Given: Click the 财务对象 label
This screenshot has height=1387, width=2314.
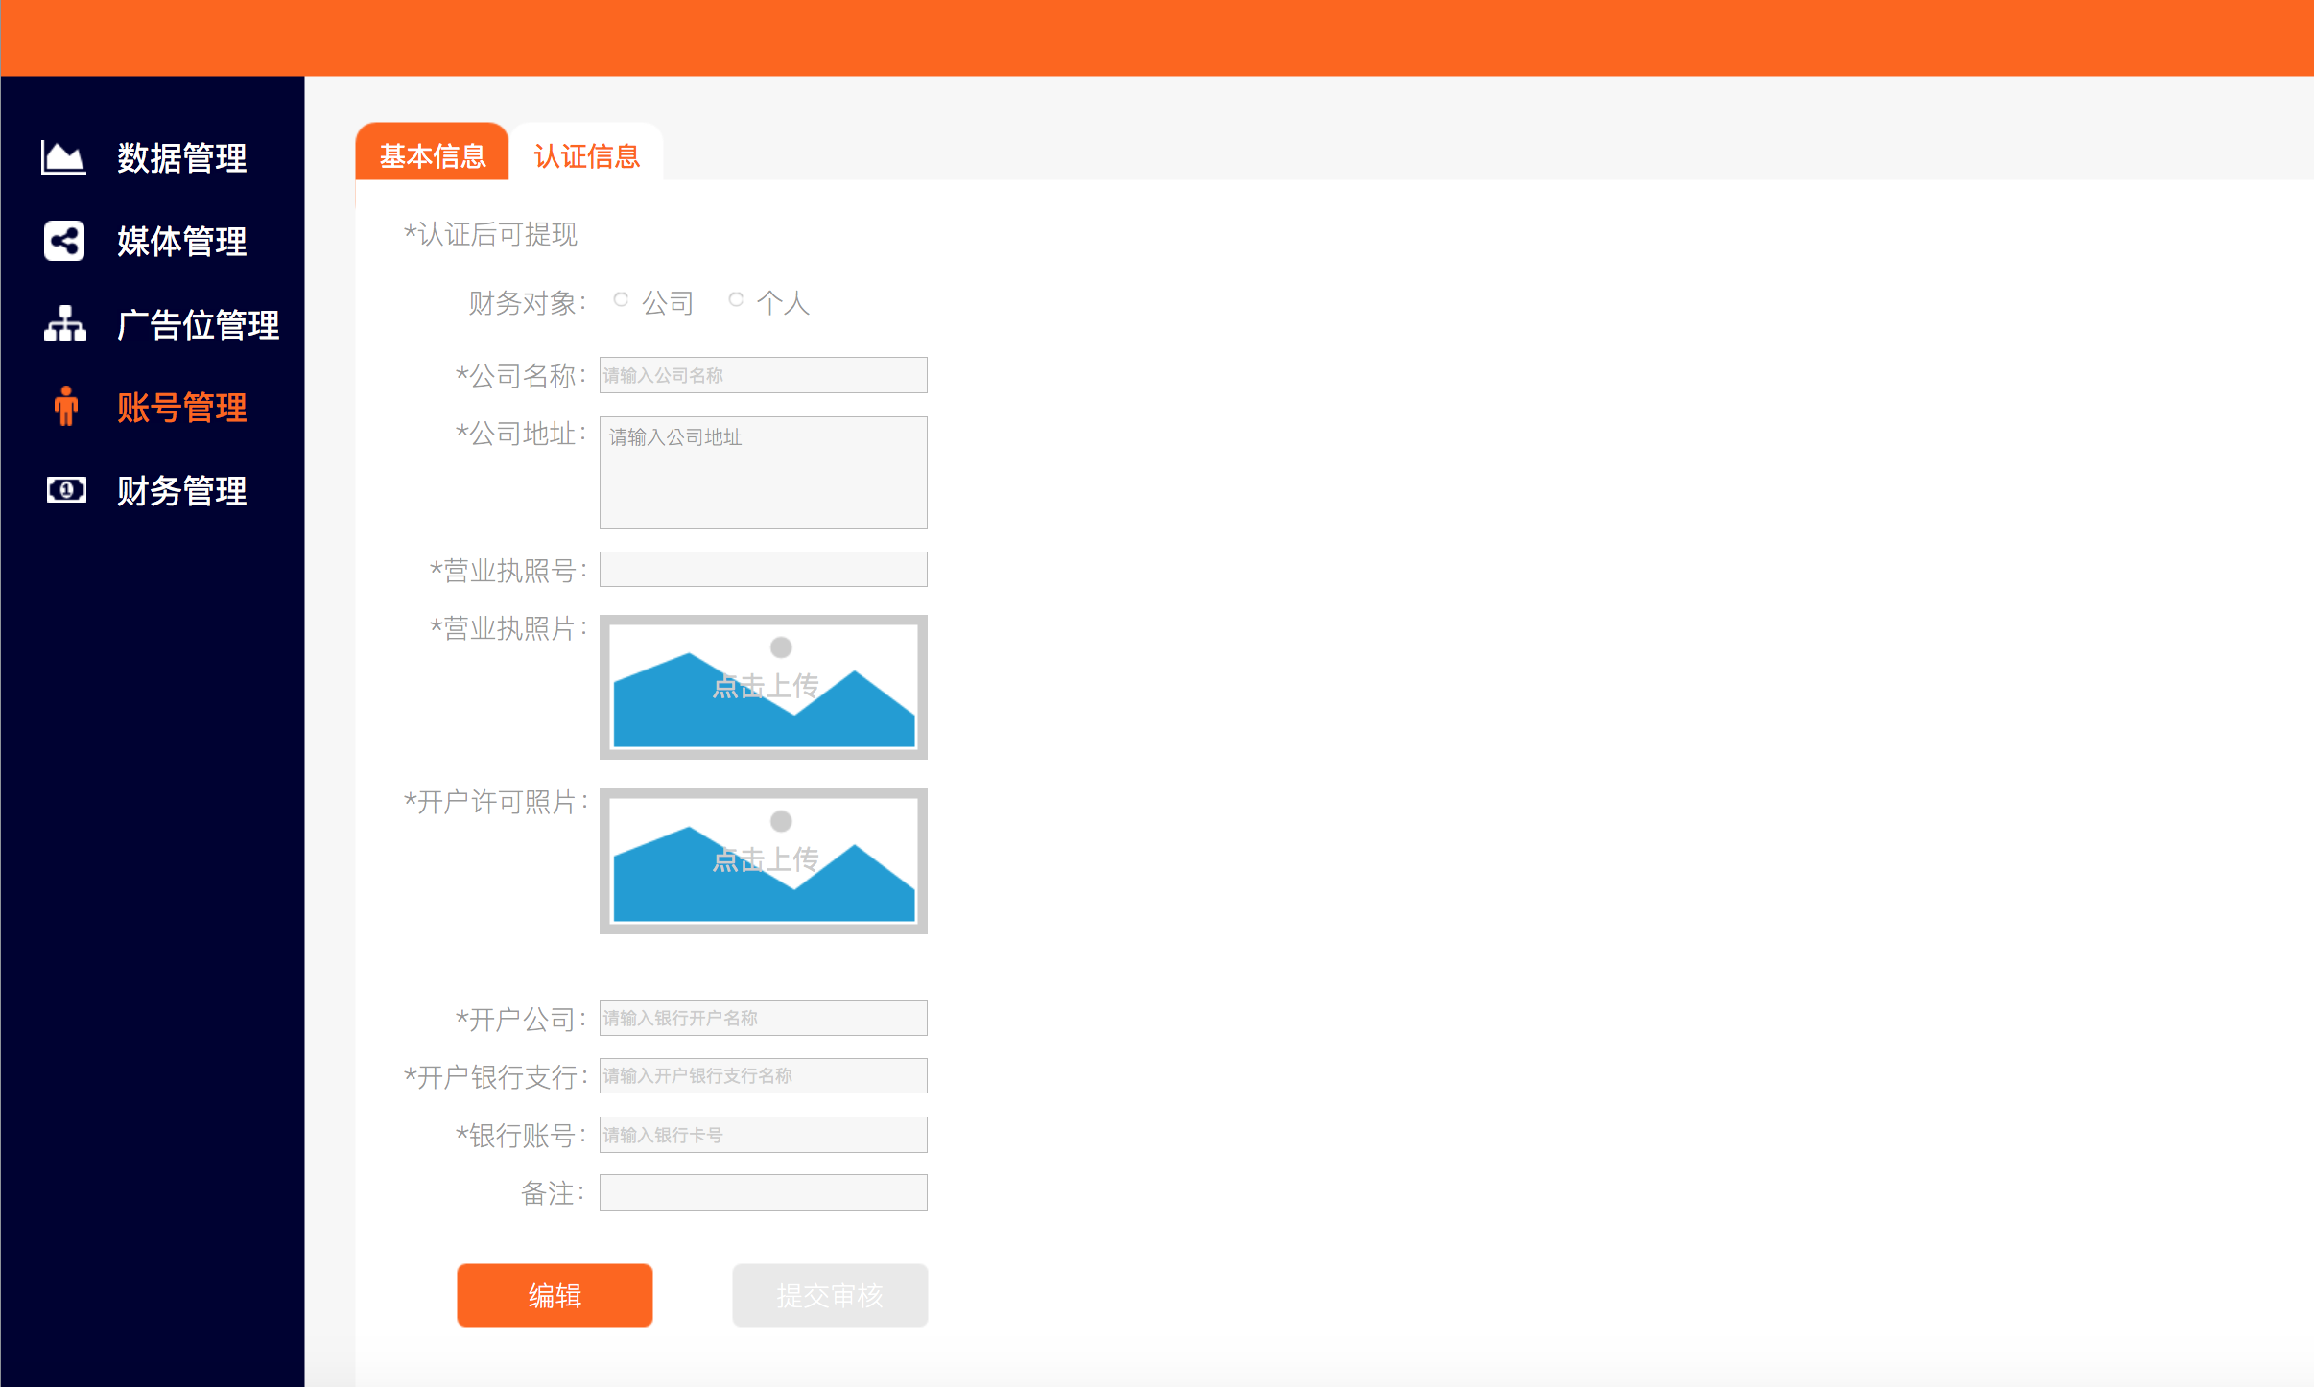Looking at the screenshot, I should [x=527, y=303].
